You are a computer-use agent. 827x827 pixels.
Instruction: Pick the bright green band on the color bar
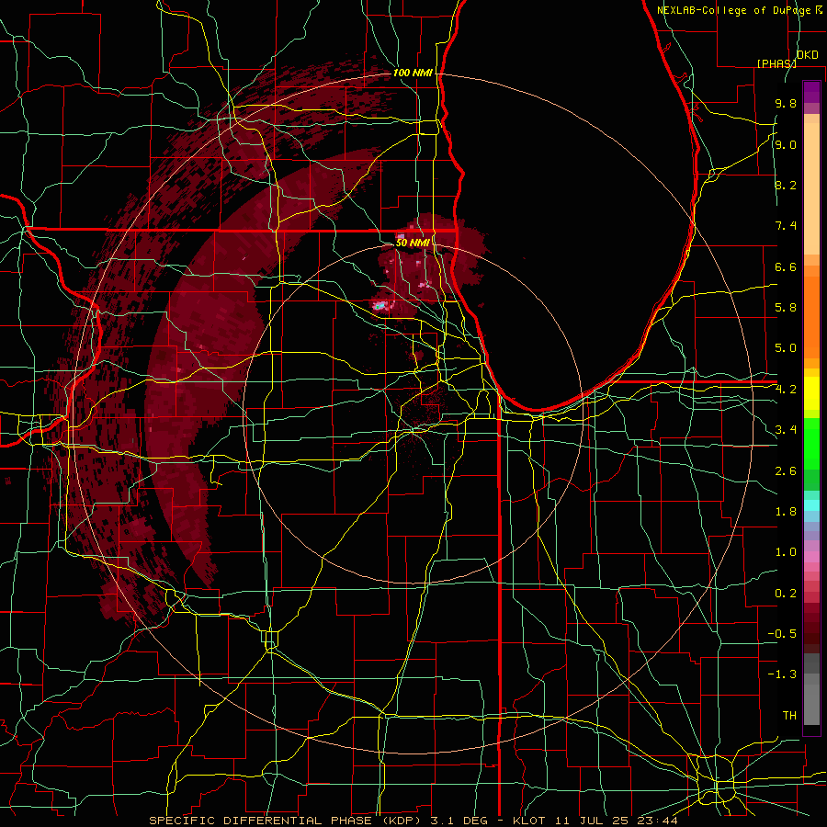click(811, 444)
